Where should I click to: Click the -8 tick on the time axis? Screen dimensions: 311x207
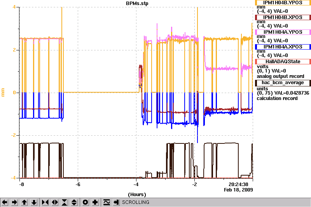[x=22, y=185]
